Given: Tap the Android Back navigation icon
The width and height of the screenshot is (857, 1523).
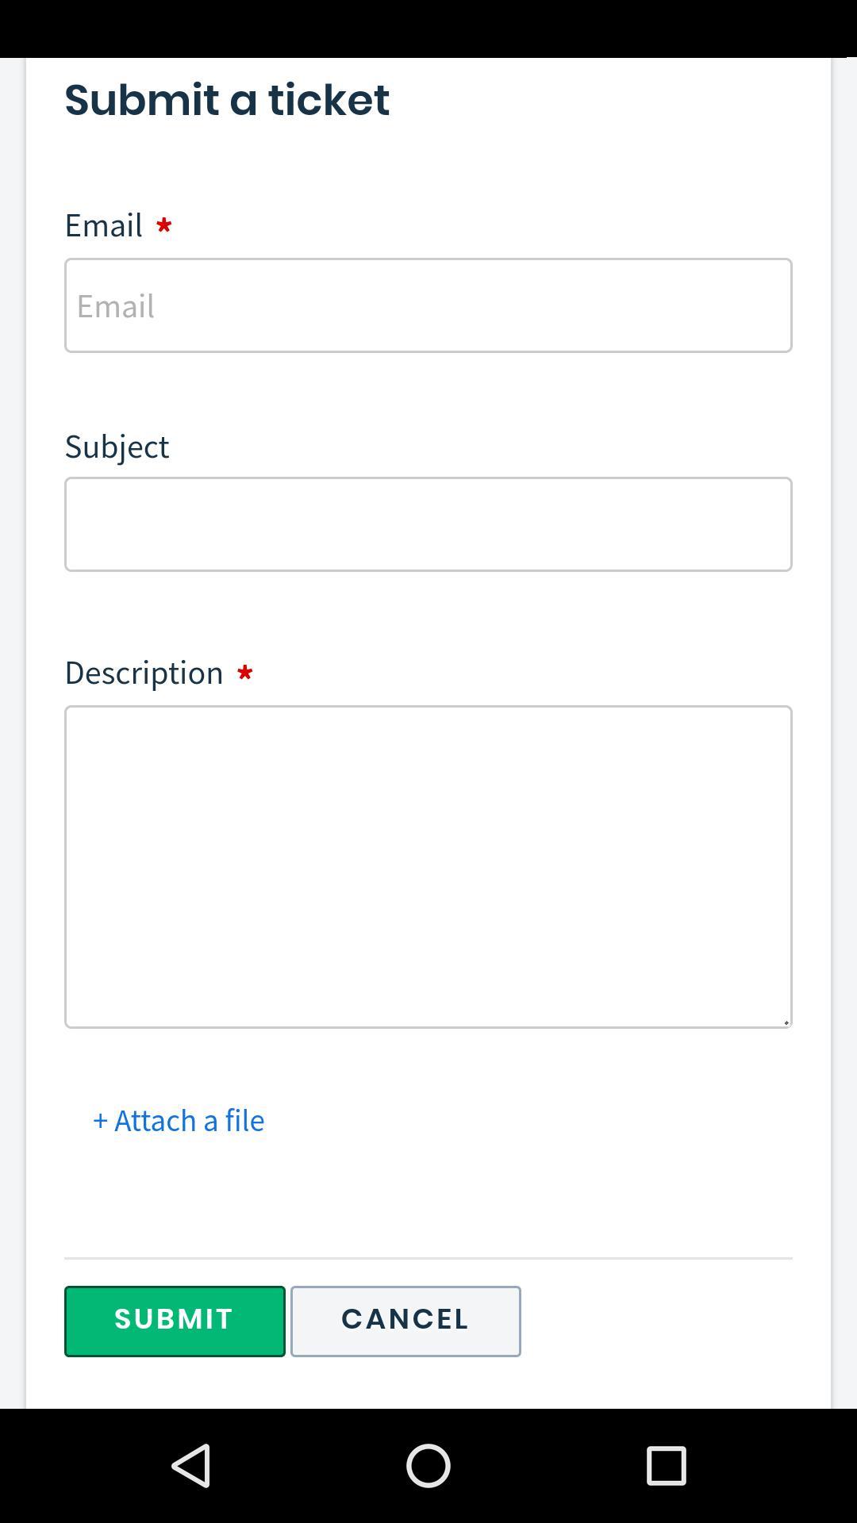Looking at the screenshot, I should [x=191, y=1465].
